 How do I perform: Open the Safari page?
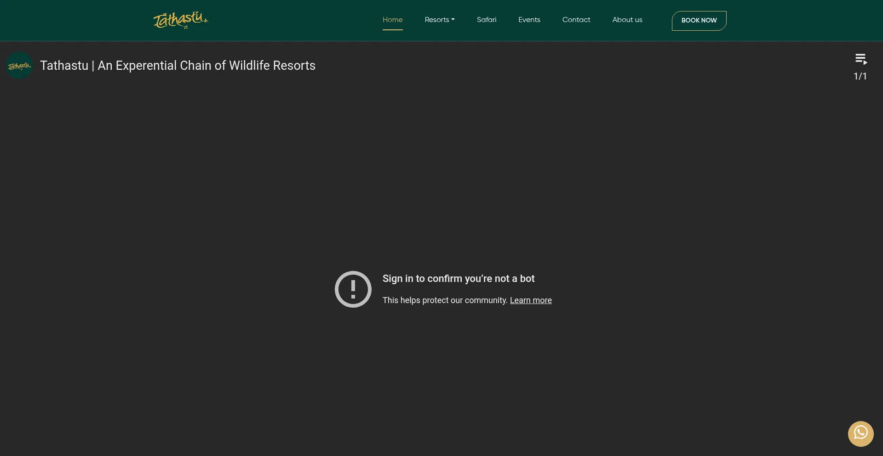[x=486, y=20]
